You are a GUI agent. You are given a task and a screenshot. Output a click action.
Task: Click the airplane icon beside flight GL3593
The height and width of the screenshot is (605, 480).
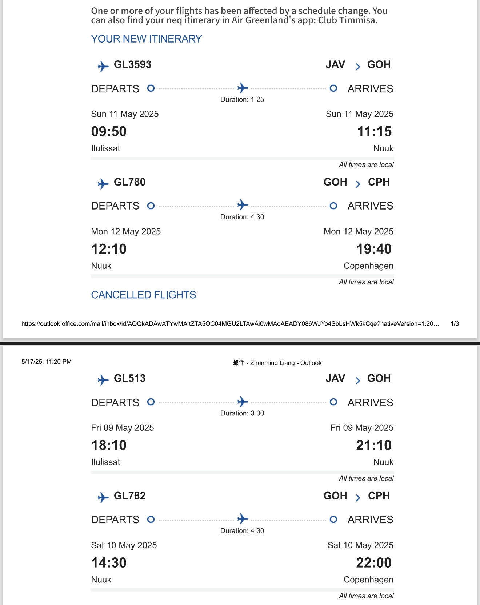click(103, 67)
